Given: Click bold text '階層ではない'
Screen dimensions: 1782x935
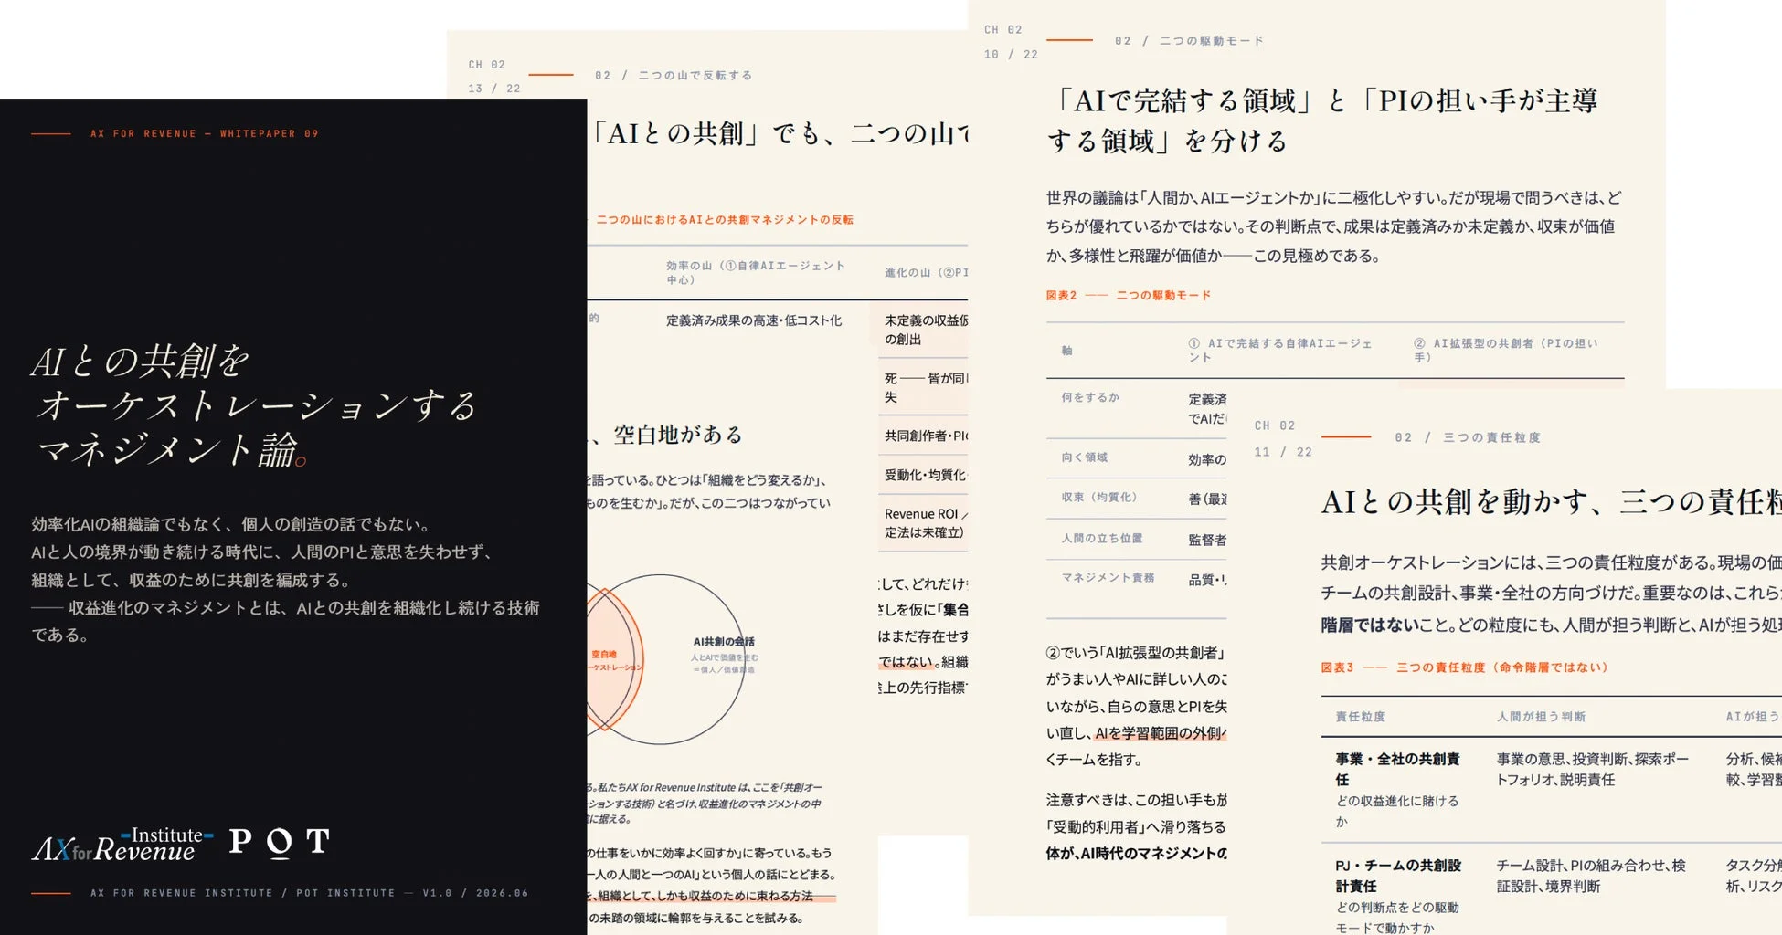Looking at the screenshot, I should coord(1369,625).
